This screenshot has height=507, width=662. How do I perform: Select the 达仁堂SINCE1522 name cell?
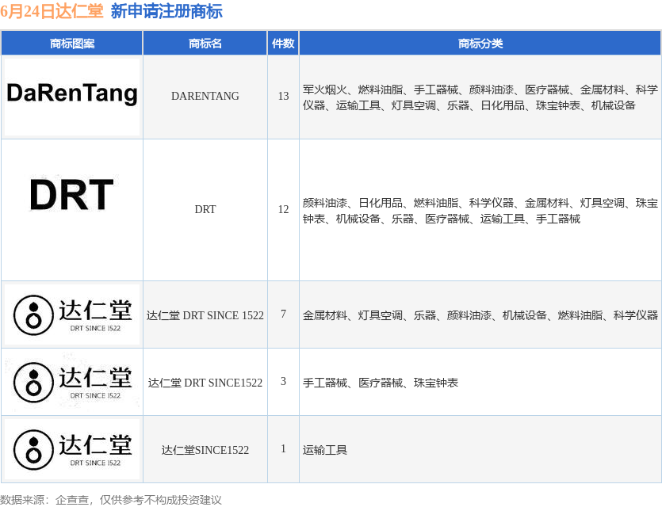[205, 450]
